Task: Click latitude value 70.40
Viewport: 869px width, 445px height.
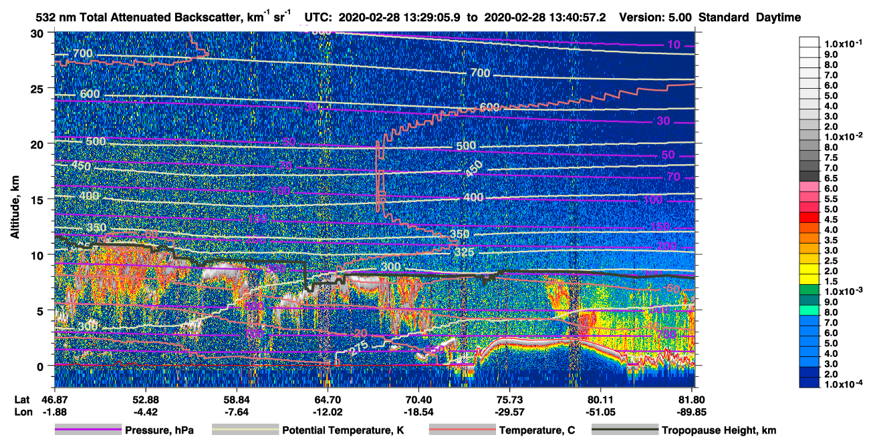Action: (418, 399)
